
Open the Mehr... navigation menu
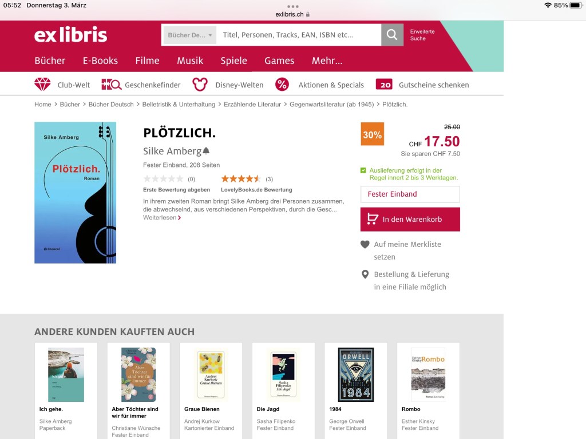coord(327,61)
